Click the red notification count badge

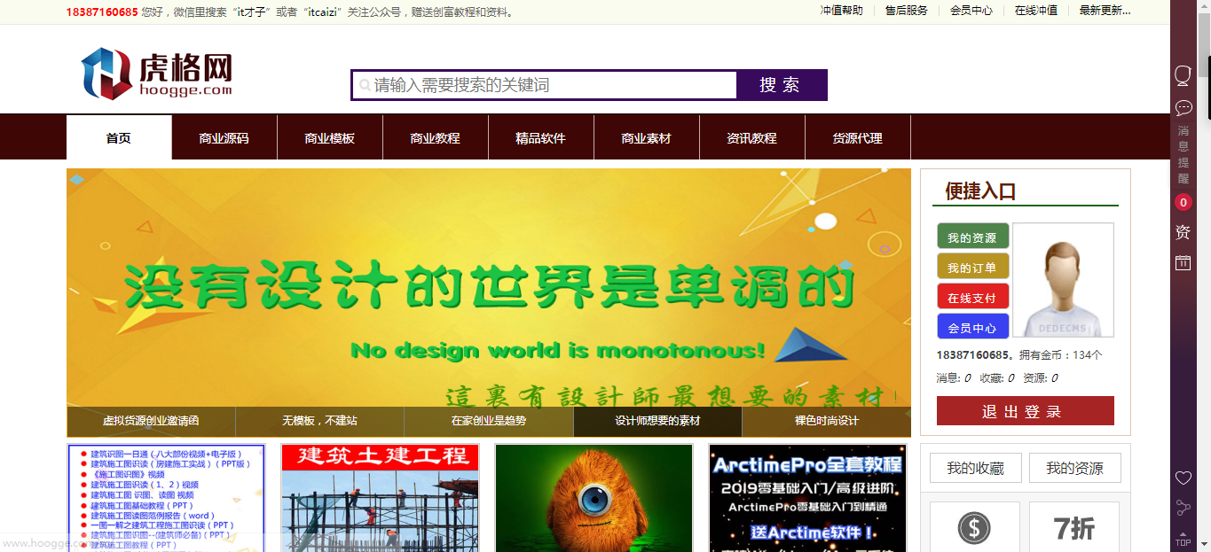point(1183,203)
